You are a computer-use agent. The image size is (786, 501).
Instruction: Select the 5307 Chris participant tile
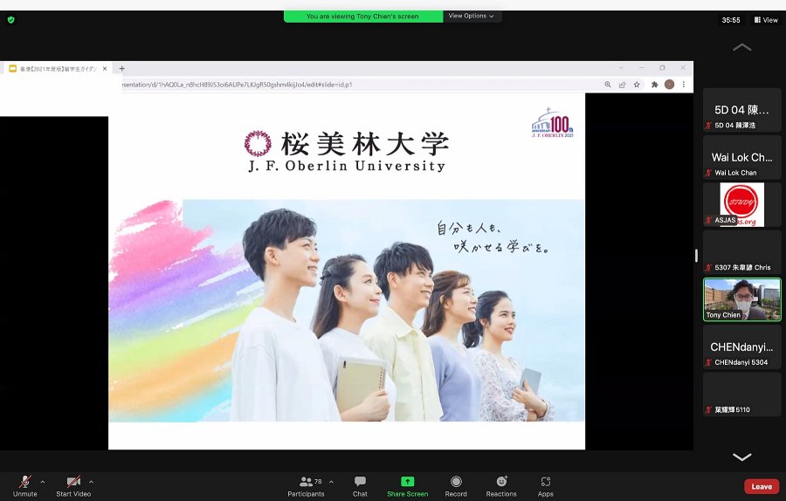click(741, 252)
